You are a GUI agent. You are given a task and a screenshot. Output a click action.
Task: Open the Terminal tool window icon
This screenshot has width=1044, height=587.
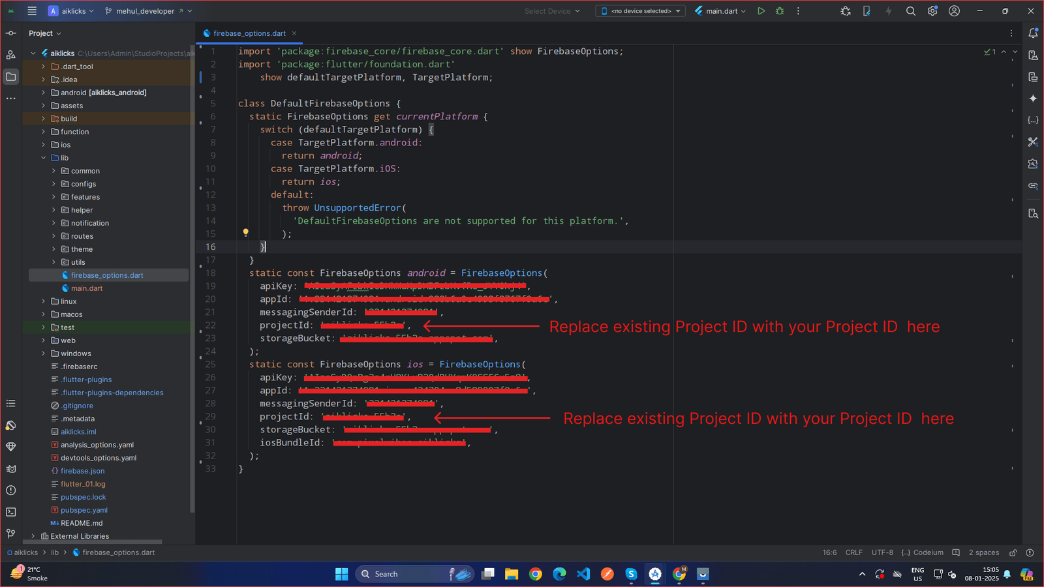(x=11, y=512)
